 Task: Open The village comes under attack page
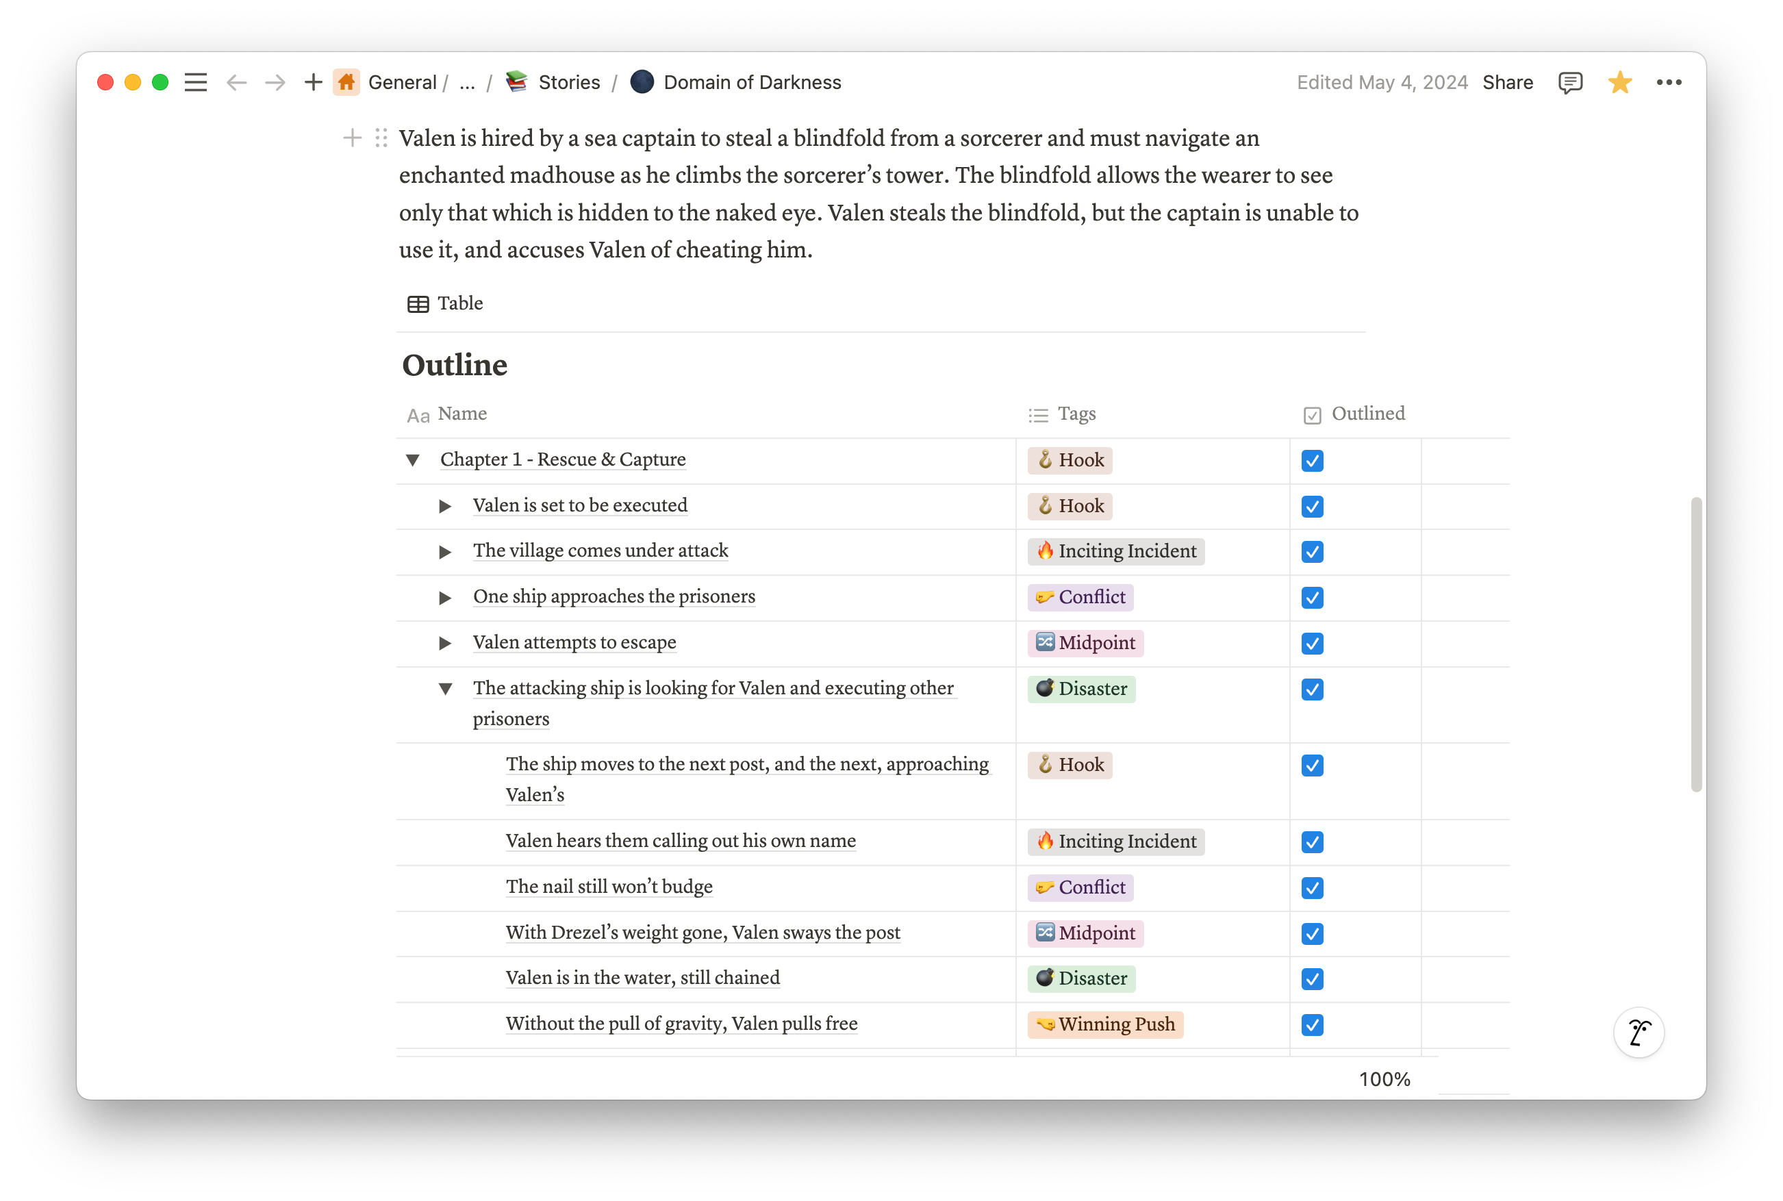[x=600, y=551]
